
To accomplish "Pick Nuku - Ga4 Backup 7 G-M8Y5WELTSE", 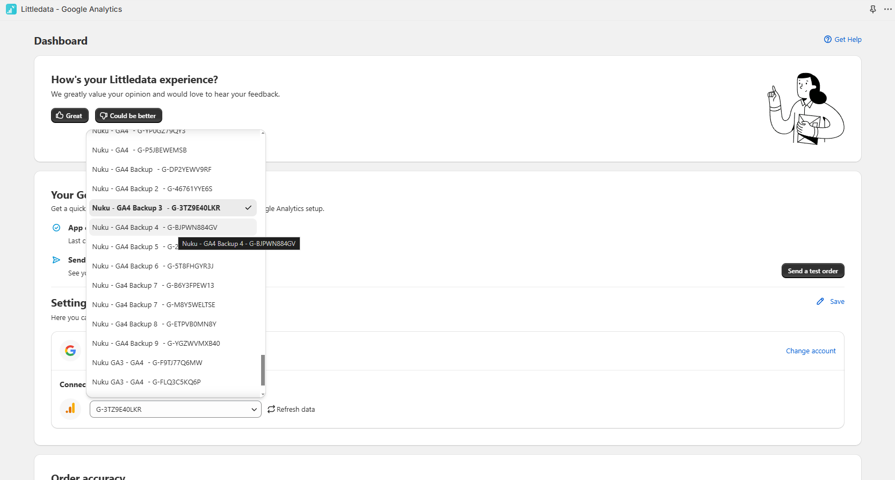I will pyautogui.click(x=173, y=304).
